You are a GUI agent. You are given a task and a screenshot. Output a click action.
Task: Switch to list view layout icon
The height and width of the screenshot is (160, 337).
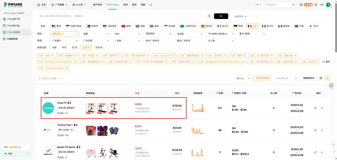pos(328,78)
